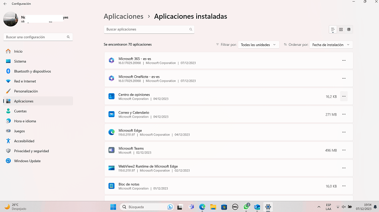Open Privacidad y seguridad
379x212 pixels.
click(x=38, y=151)
